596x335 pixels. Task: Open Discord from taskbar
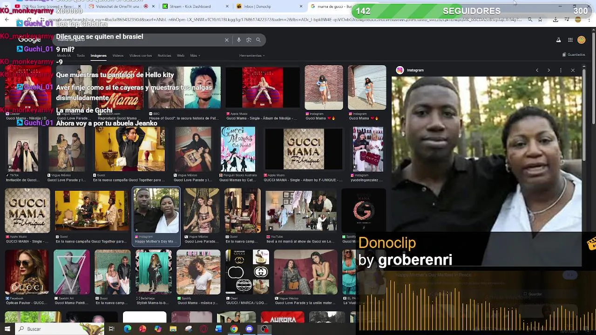[249, 329]
